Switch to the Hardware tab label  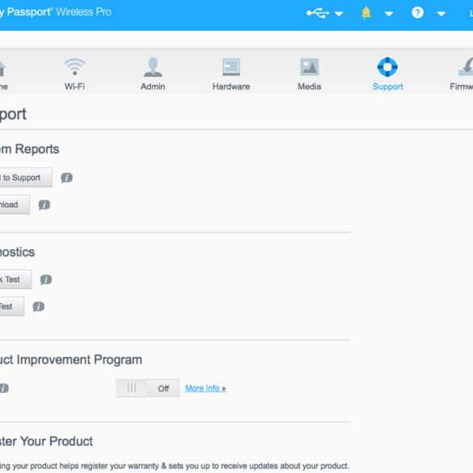231,87
